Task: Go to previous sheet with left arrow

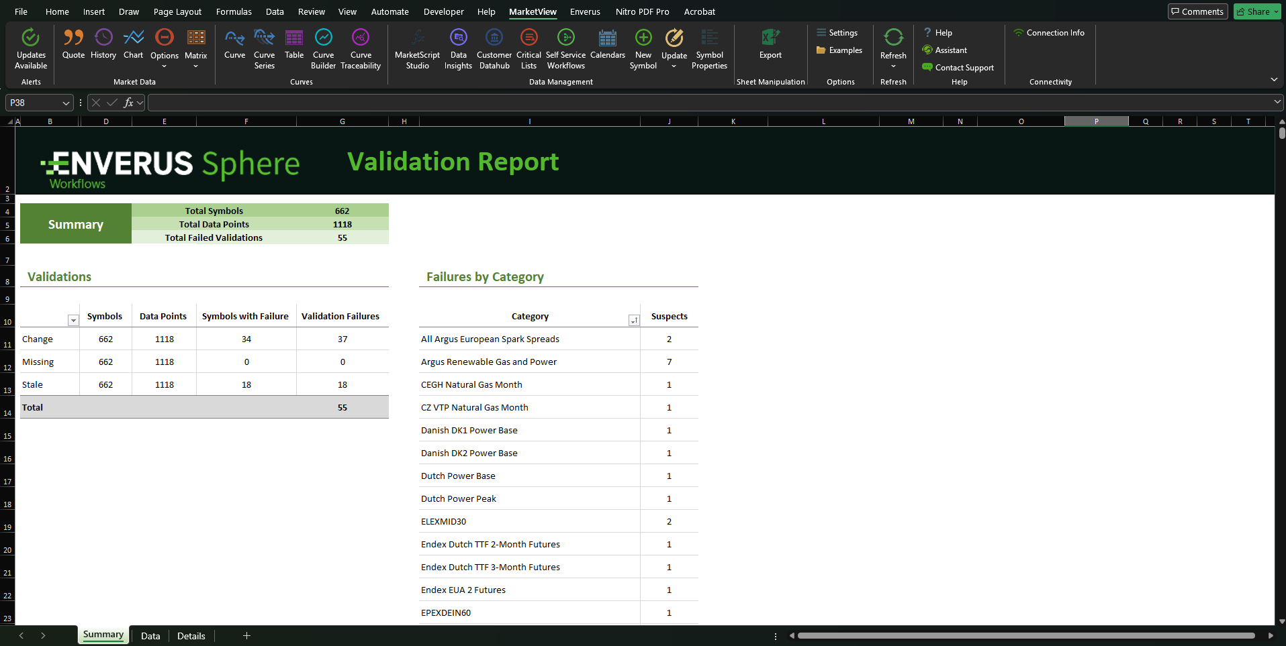Action: click(x=21, y=636)
